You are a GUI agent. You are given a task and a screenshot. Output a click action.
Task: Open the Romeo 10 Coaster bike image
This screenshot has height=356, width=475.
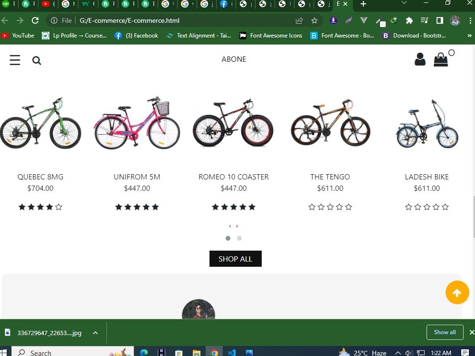pyautogui.click(x=233, y=122)
